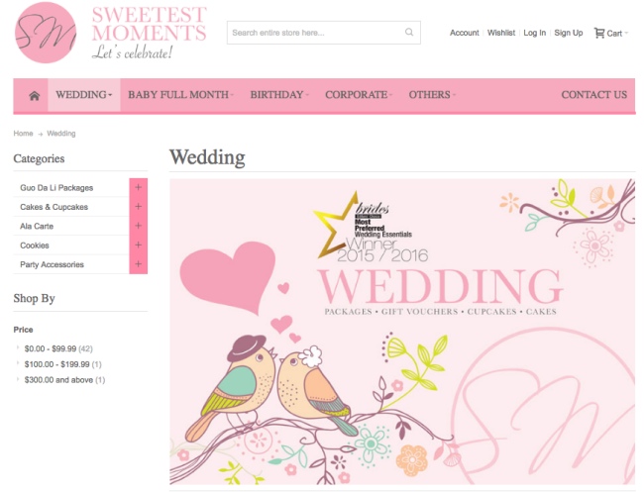Open the Baby Full Month menu
This screenshot has width=644, height=492.
180,95
